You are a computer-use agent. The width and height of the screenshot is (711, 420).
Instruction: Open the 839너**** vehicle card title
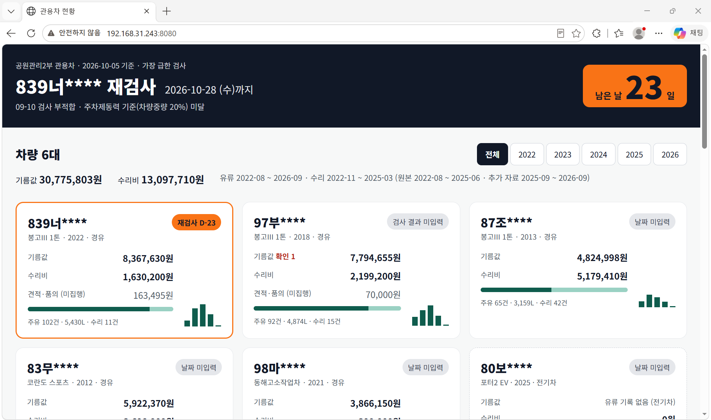coord(57,223)
